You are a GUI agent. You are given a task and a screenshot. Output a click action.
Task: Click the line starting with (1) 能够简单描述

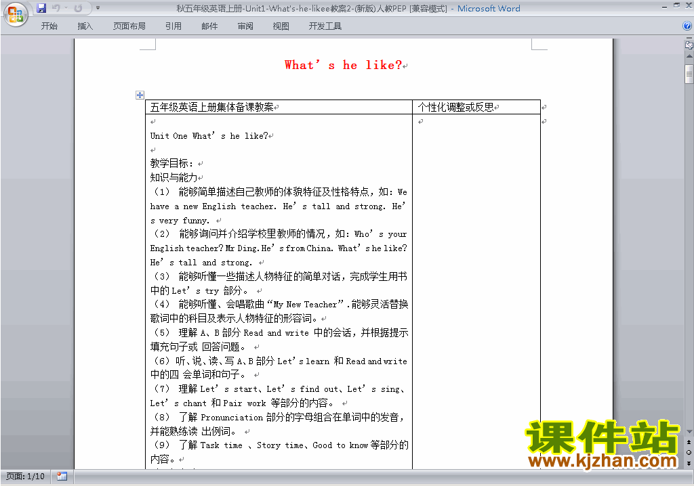pyautogui.click(x=280, y=192)
